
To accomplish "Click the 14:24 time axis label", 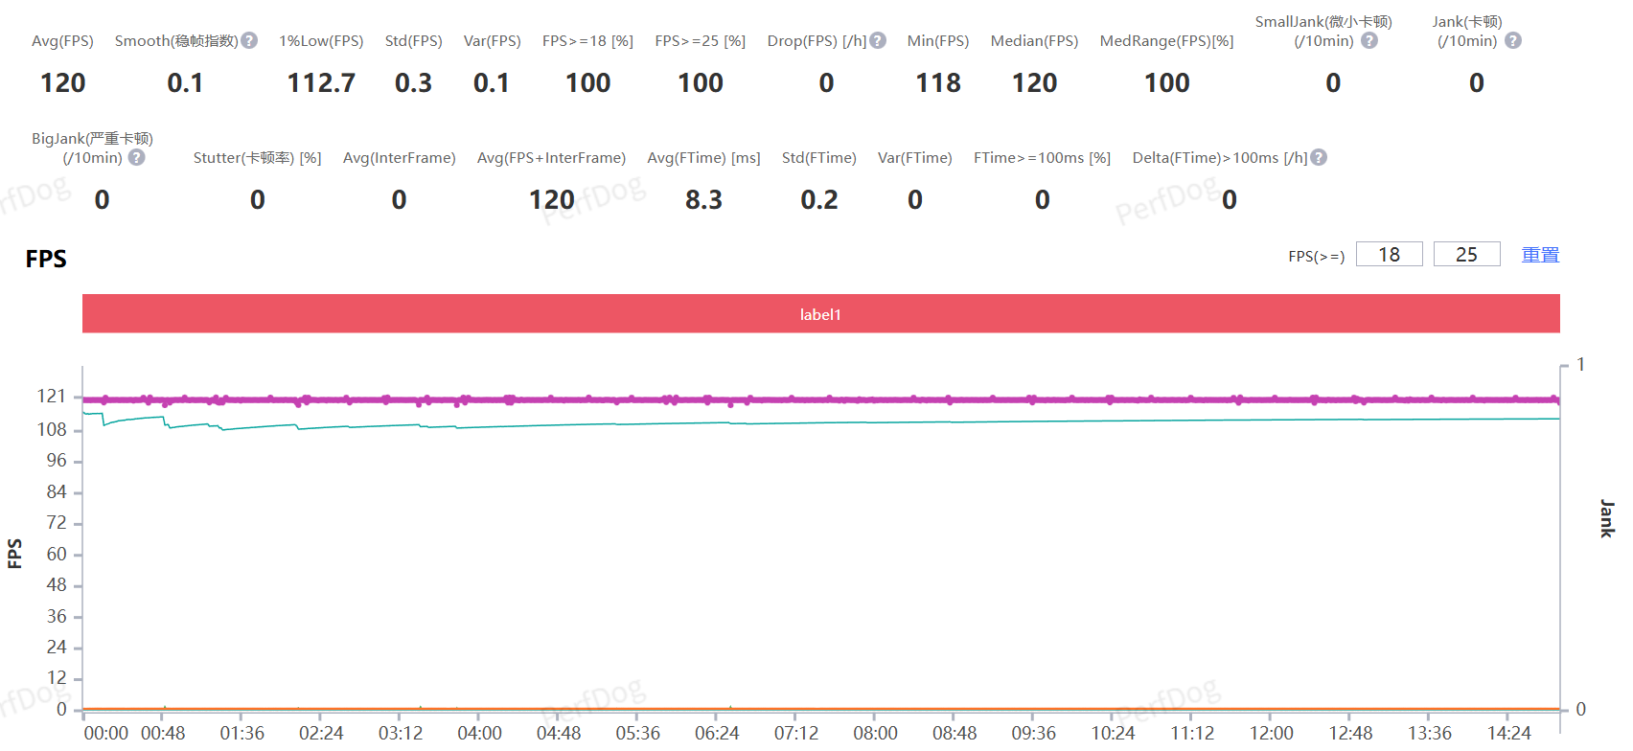I will click(x=1509, y=733).
